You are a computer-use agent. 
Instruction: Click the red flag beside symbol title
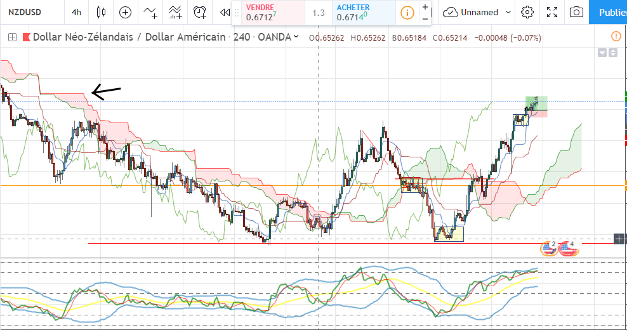(x=27, y=37)
